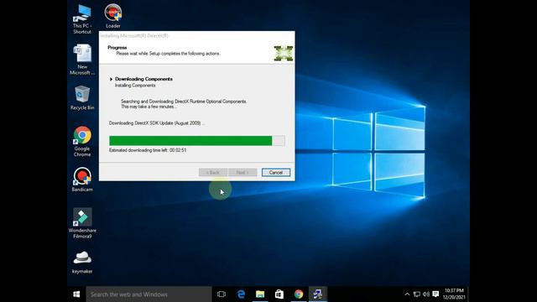Image resolution: width=537 pixels, height=302 pixels.
Task: Open Task View on the taskbar
Action: [x=222, y=294]
